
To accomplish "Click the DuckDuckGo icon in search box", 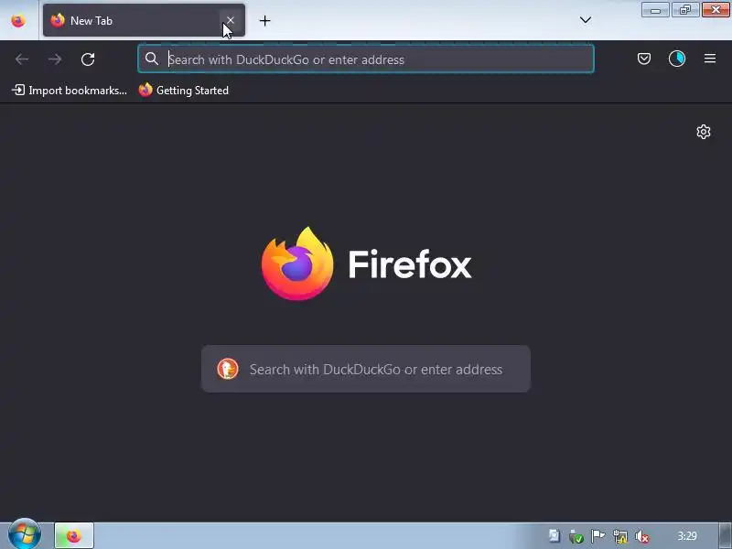I will (228, 369).
